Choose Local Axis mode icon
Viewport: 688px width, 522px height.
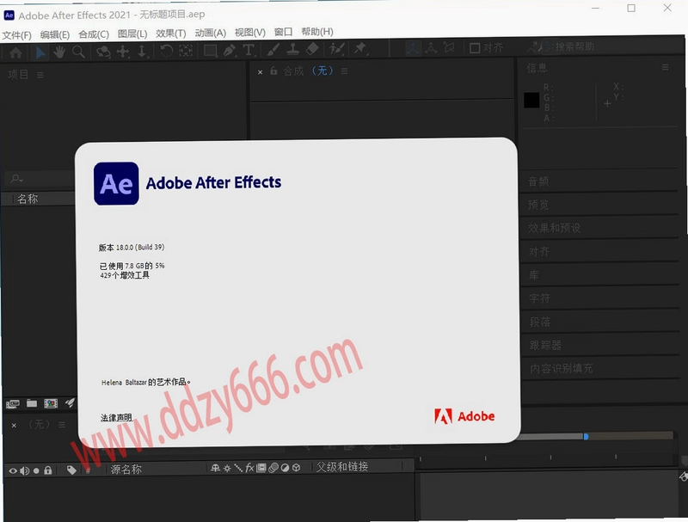point(413,48)
